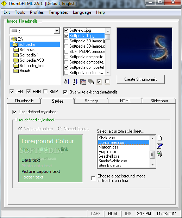Image resolution: width=182 pixels, height=218 pixels.
Task: Check the SOFTPEDIA barcode file checkbox
Action: (x=66, y=52)
